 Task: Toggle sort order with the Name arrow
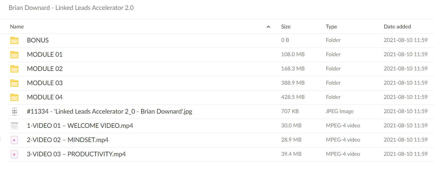coord(268,27)
